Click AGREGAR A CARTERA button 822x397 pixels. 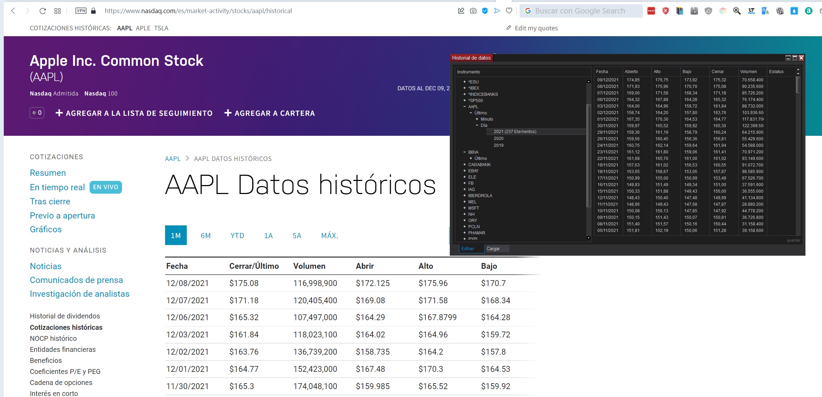click(270, 113)
